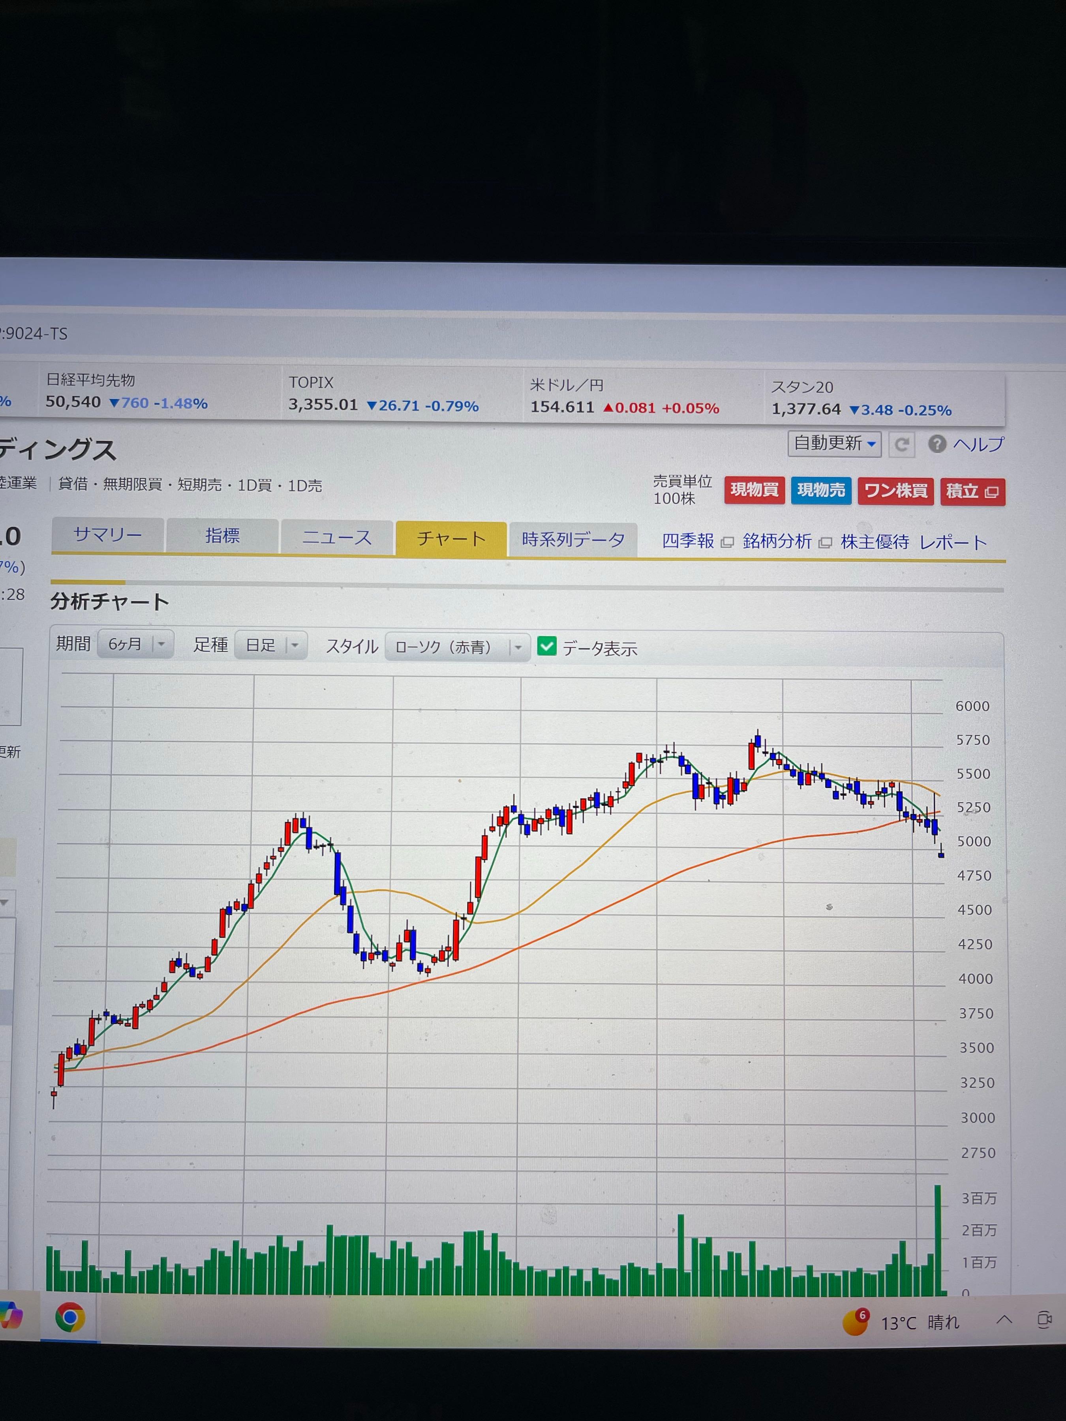Image resolution: width=1066 pixels, height=1421 pixels.
Task: Click the external-window icon beside 四季報
Action: coord(727,543)
